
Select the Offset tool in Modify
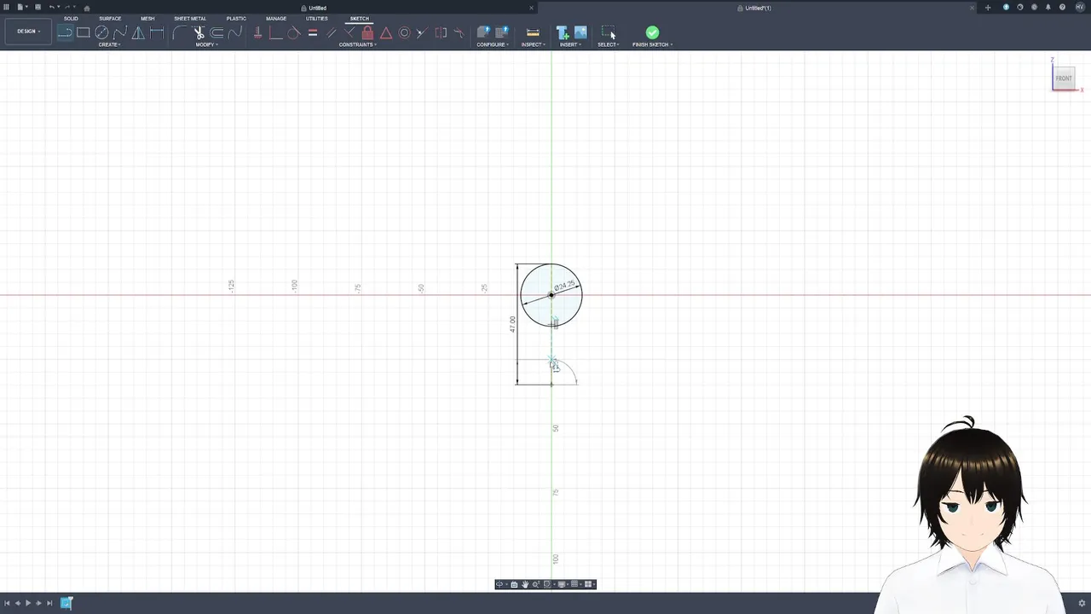(x=216, y=32)
